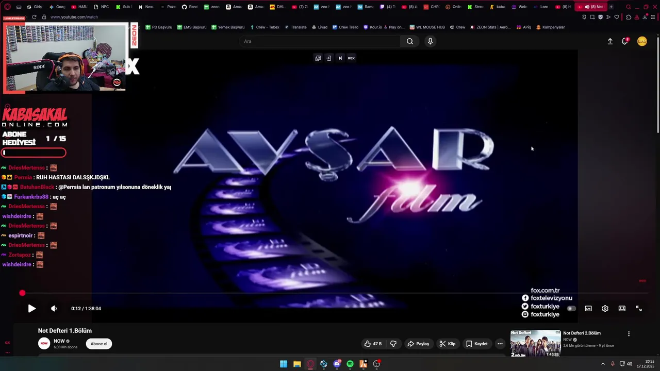Viewport: 660px width, 371px height.
Task: Switch to the kaba browser tab
Action: coord(497,7)
